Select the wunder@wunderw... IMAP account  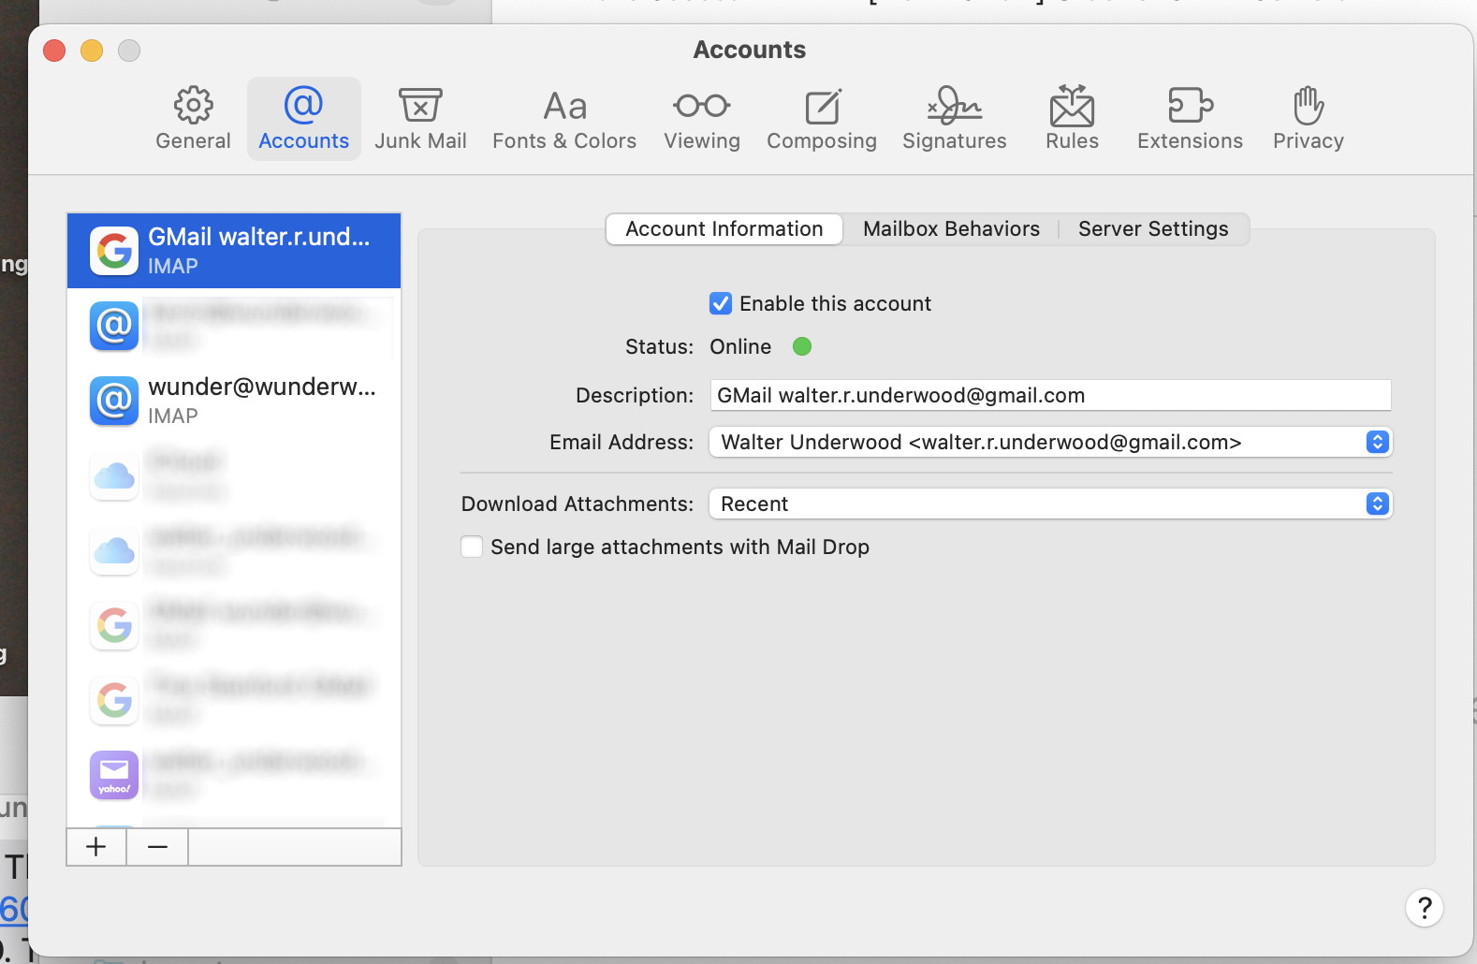click(234, 401)
